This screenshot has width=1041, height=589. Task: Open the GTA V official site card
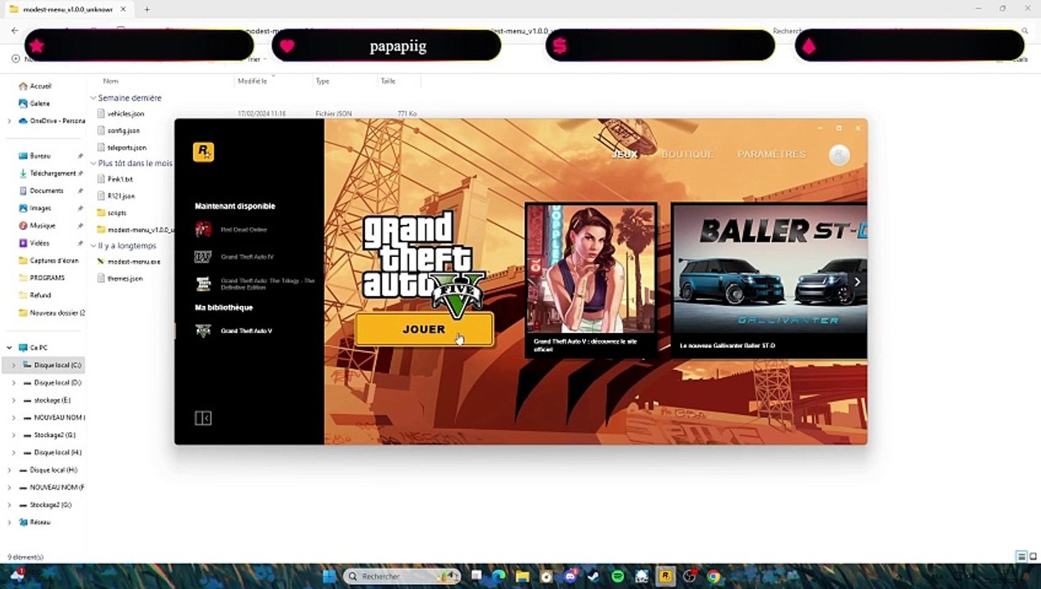point(591,281)
